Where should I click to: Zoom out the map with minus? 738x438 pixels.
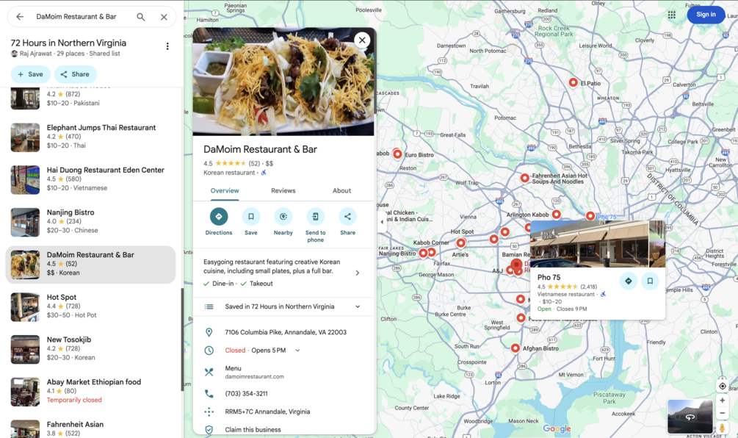[x=722, y=413]
